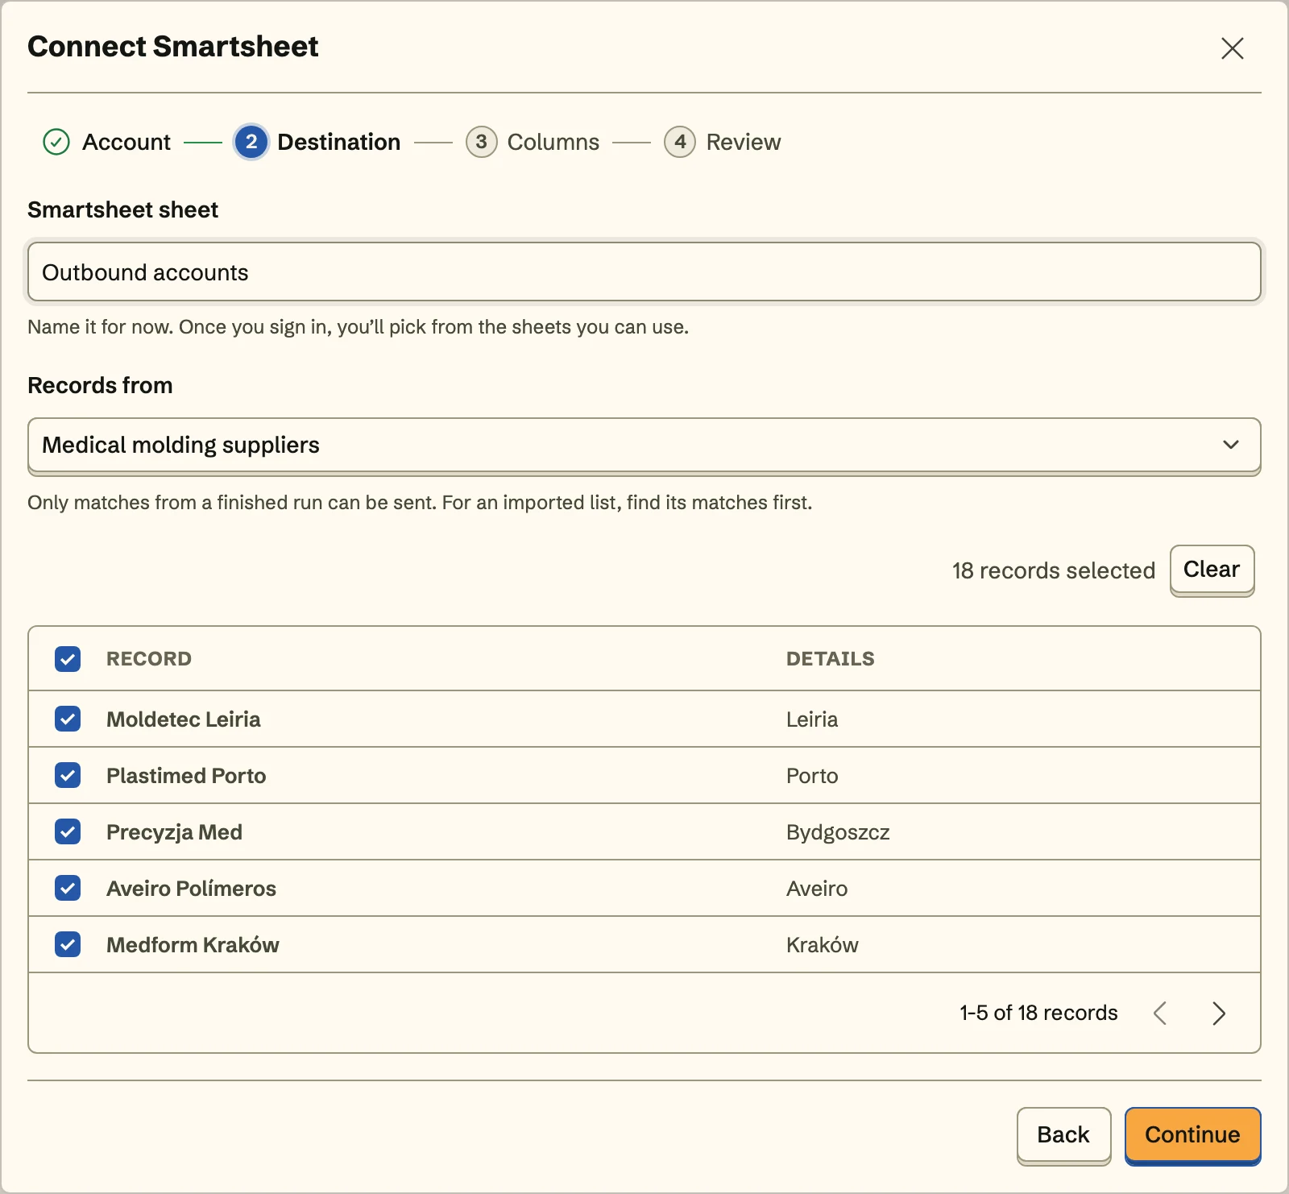Click the Back button
The image size is (1289, 1194).
[1063, 1134]
